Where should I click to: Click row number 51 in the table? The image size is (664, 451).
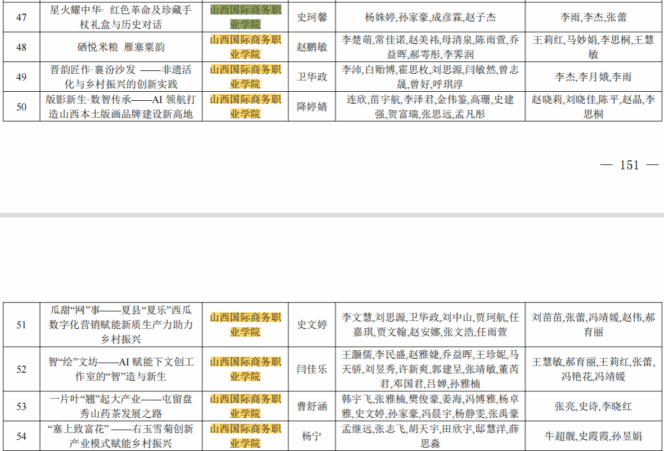pos(21,325)
